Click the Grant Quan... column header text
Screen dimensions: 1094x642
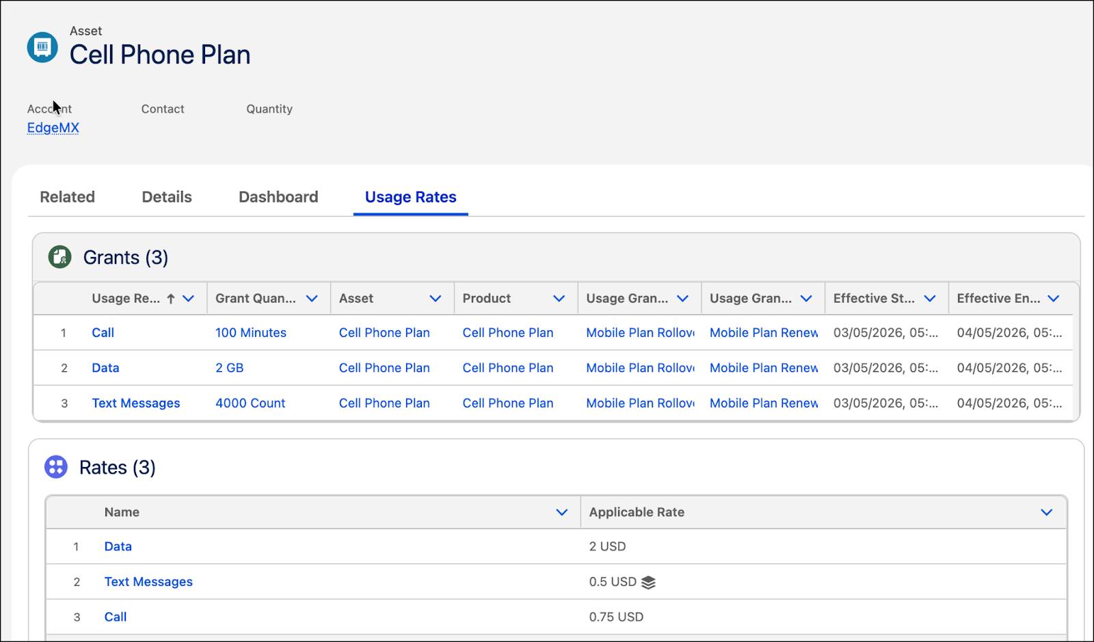[256, 298]
